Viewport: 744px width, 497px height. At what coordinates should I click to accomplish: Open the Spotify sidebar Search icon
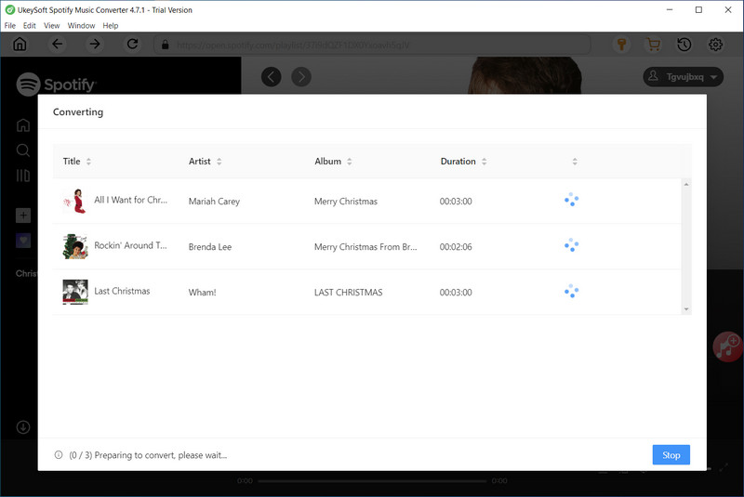[22, 150]
